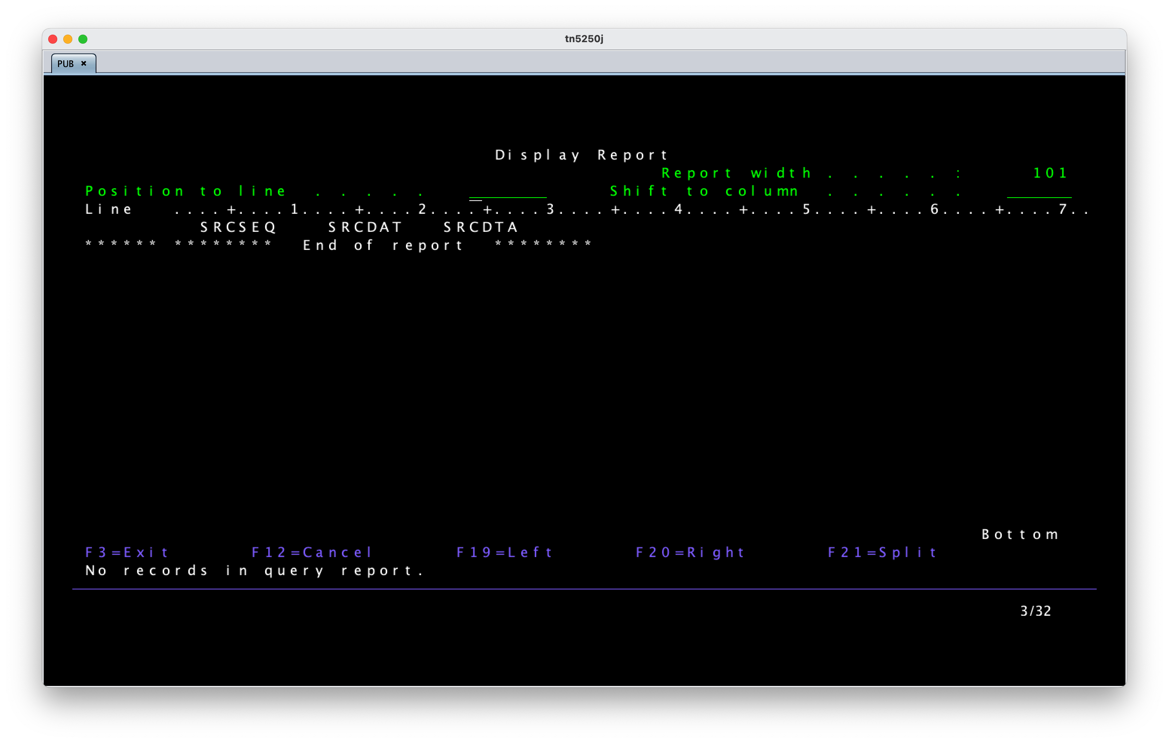
Task: Click the SRCDAT column heading
Action: click(365, 227)
